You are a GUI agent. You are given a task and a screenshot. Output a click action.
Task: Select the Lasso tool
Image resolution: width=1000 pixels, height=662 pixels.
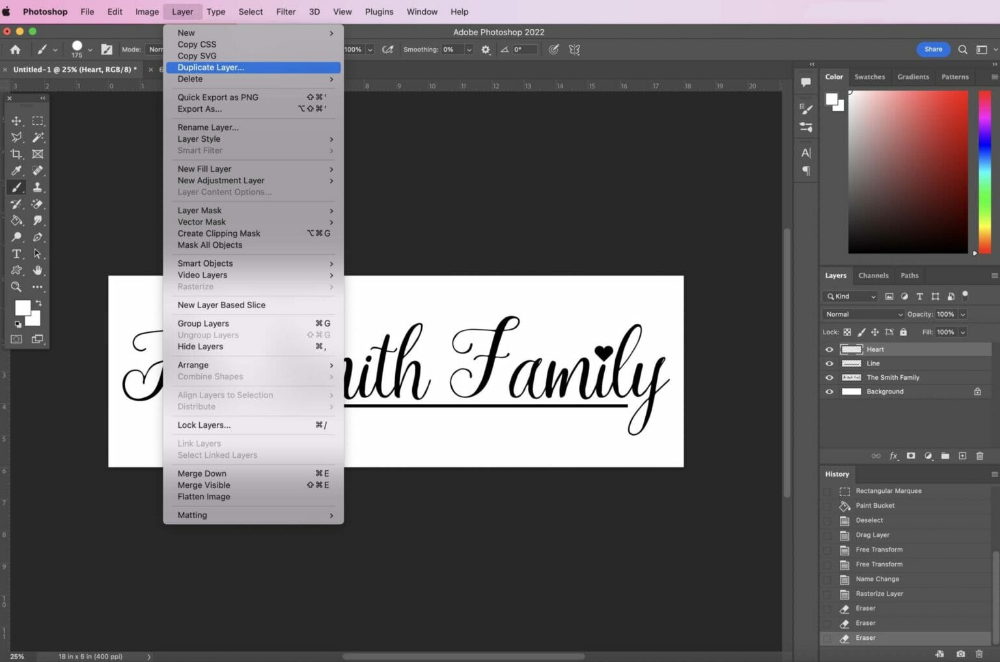[x=16, y=137]
